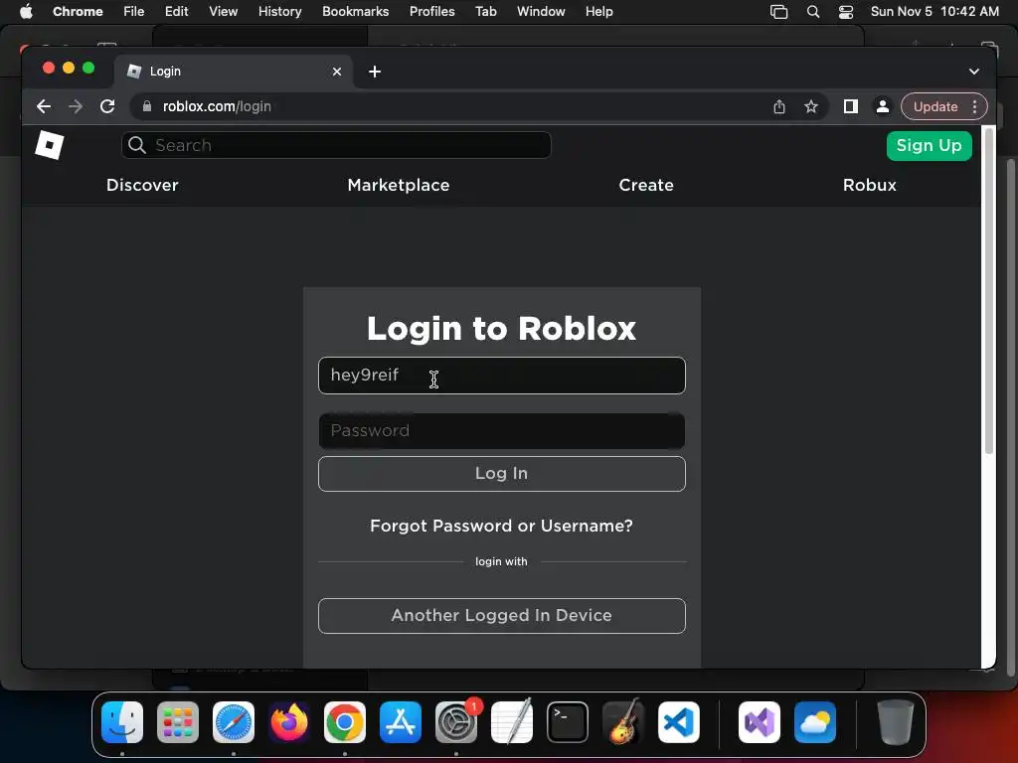
Task: Select the Login browser tab
Action: (234, 72)
